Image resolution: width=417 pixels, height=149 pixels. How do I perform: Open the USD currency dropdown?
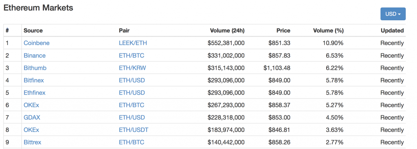click(x=393, y=14)
